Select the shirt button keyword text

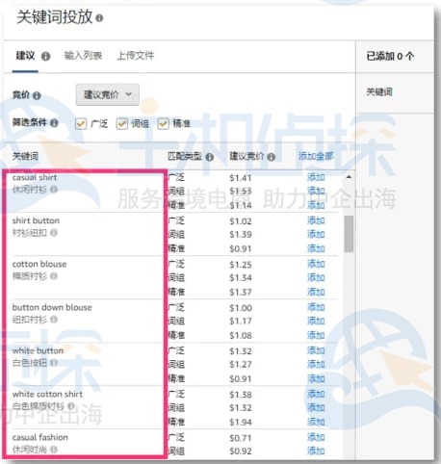click(x=36, y=220)
